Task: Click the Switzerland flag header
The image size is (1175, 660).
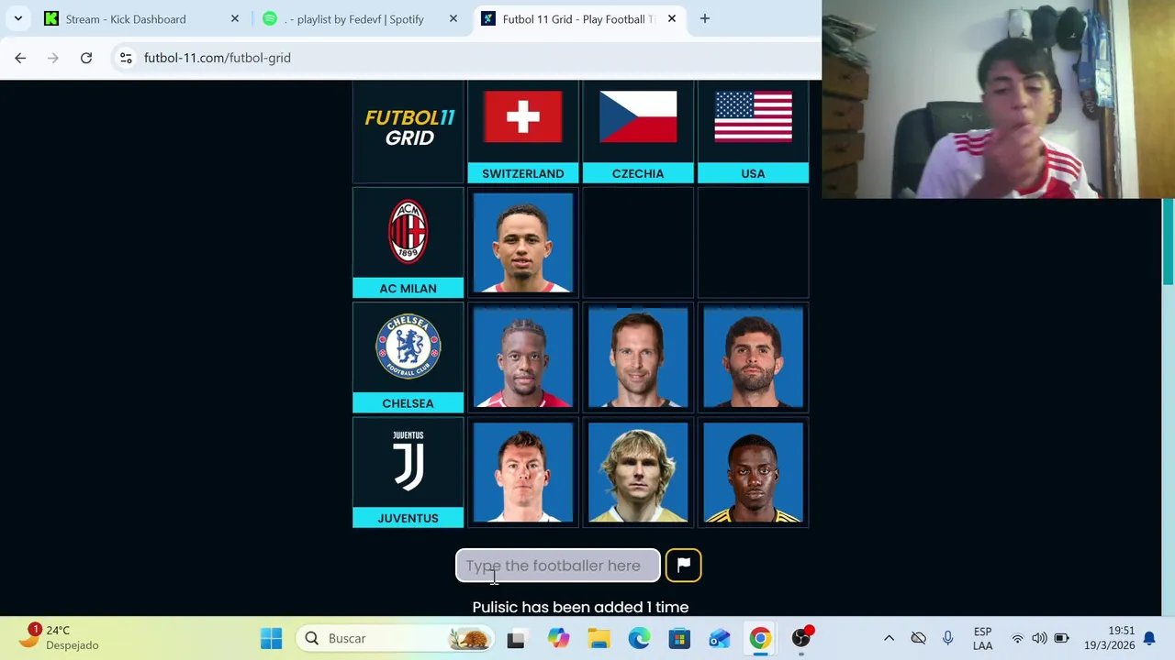Action: point(523,116)
